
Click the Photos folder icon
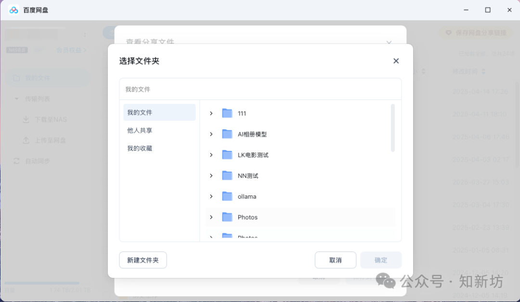227,217
